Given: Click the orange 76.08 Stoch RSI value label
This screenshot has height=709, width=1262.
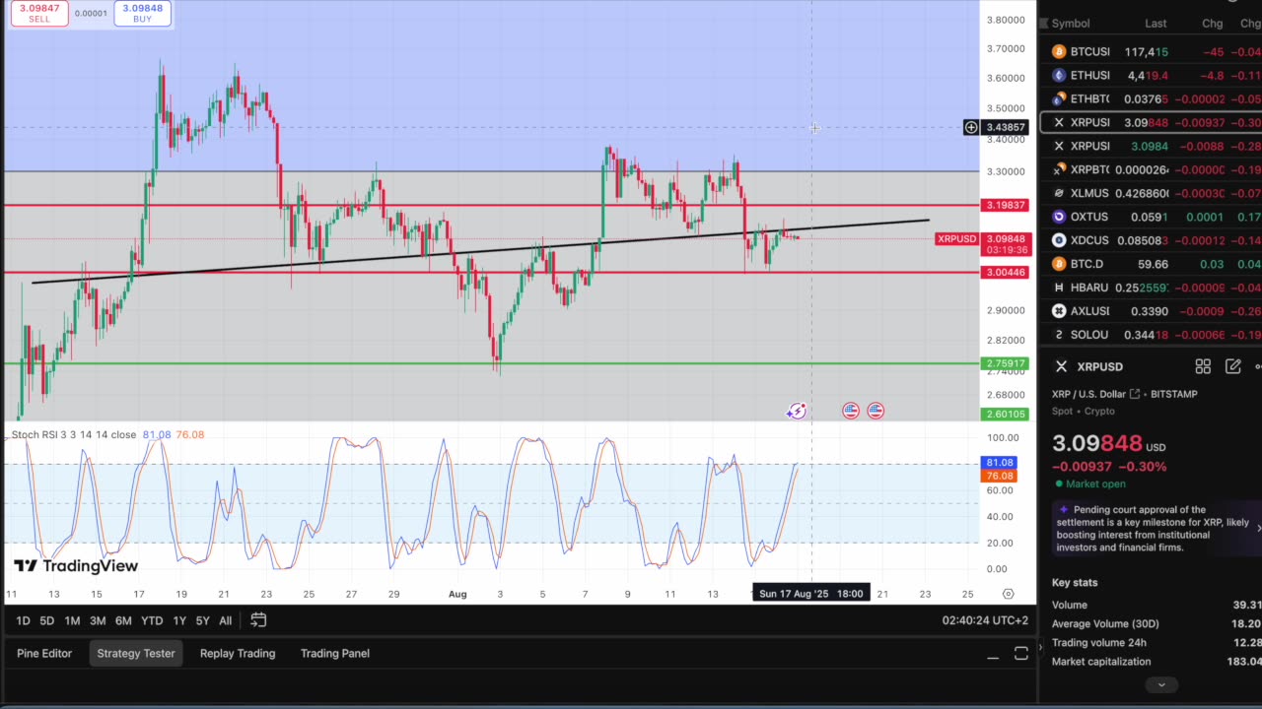Looking at the screenshot, I should tap(999, 476).
